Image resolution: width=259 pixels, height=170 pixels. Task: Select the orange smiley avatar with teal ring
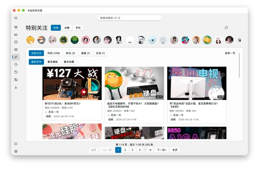(207, 40)
